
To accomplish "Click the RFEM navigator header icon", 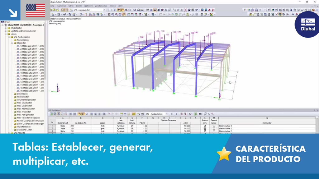I will 2,22.
